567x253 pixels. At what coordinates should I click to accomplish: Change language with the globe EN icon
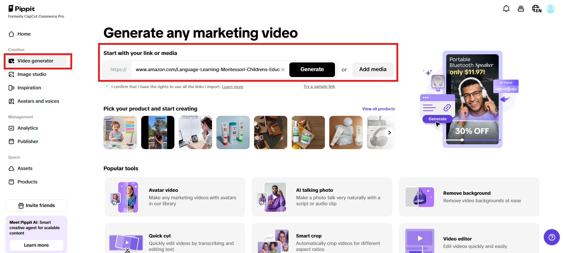pos(537,9)
